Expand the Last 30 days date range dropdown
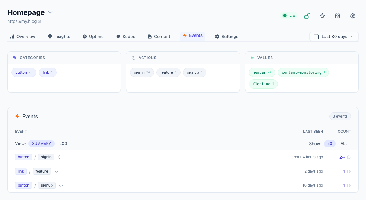Viewport: 366px width, 200px height. click(334, 37)
